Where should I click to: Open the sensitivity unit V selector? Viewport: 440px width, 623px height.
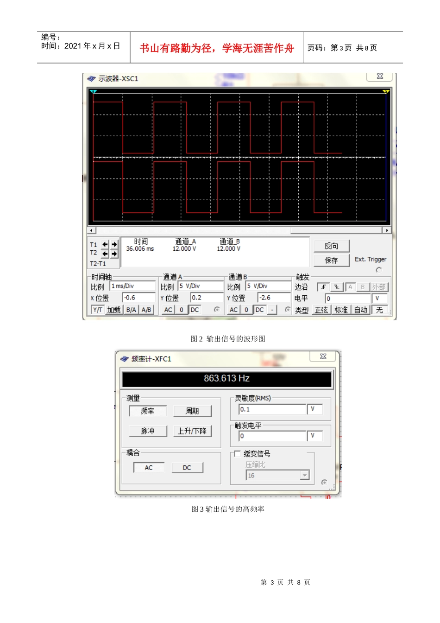click(x=315, y=409)
